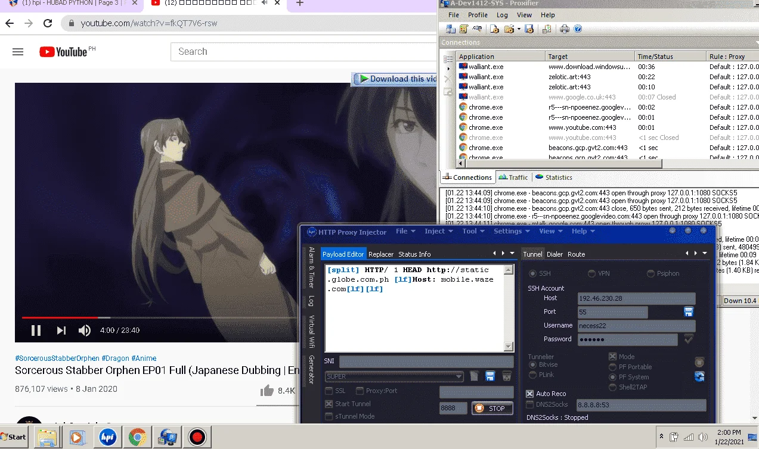Click Proxifier printer toolbar icon
Image resolution: width=759 pixels, height=449 pixels.
tap(565, 29)
